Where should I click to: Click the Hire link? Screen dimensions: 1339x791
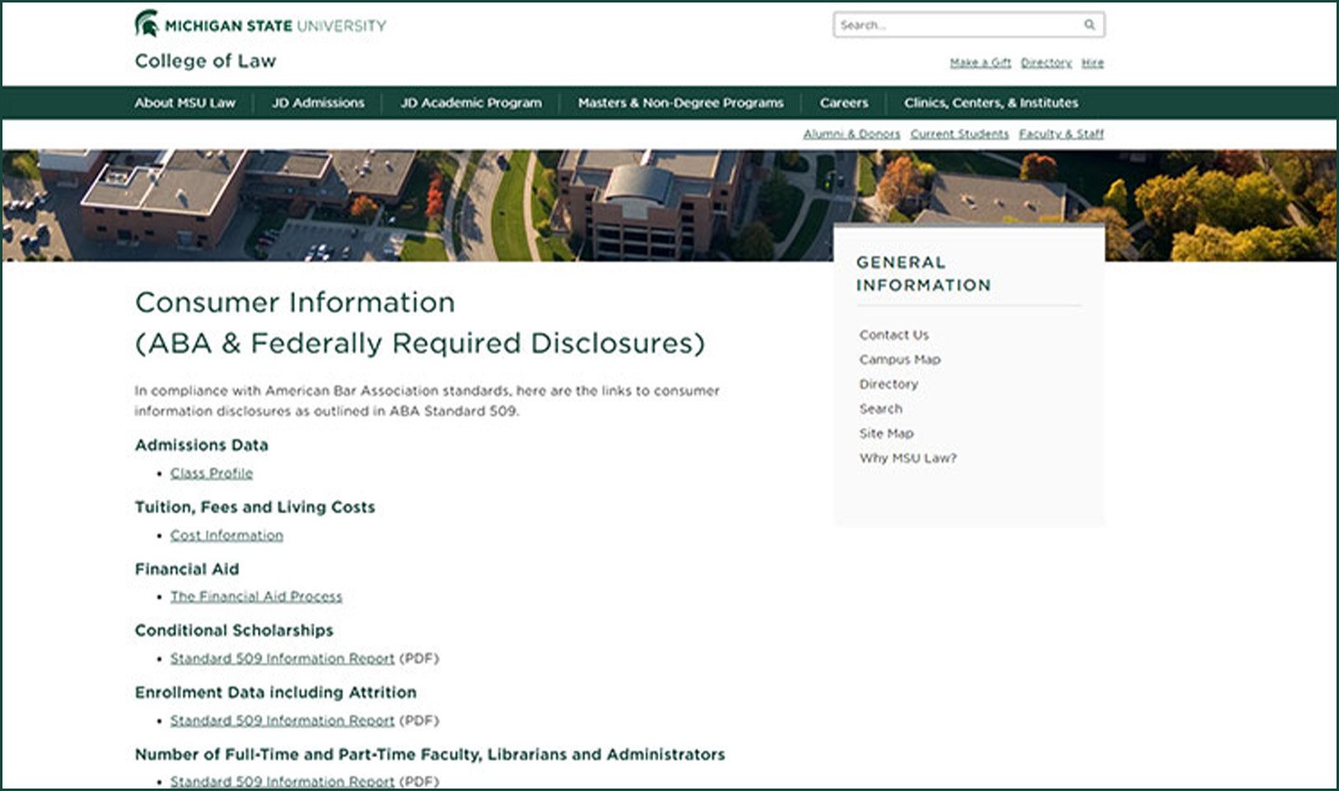pyautogui.click(x=1092, y=63)
